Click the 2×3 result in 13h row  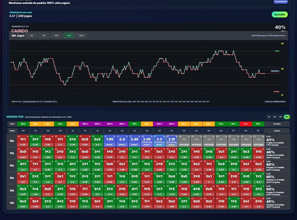click(48, 203)
